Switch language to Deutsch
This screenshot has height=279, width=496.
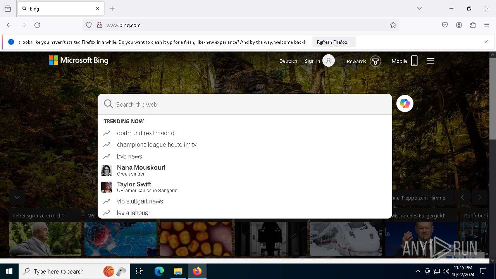[288, 61]
